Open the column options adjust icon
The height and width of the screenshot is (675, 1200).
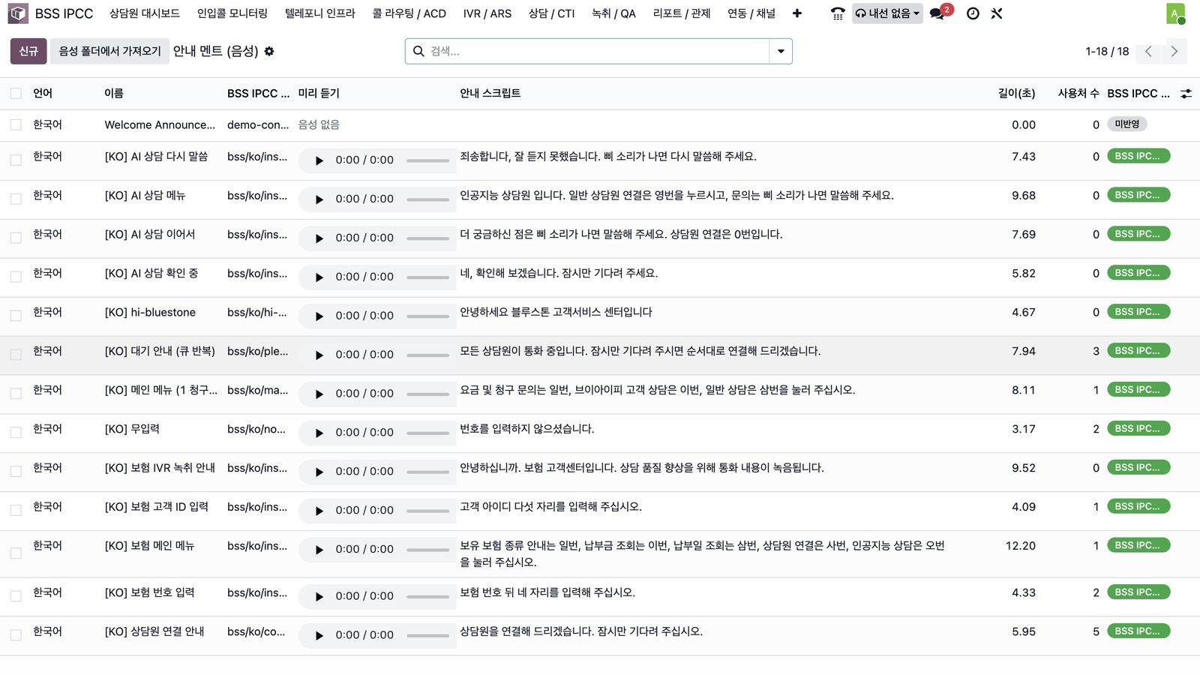point(1186,94)
